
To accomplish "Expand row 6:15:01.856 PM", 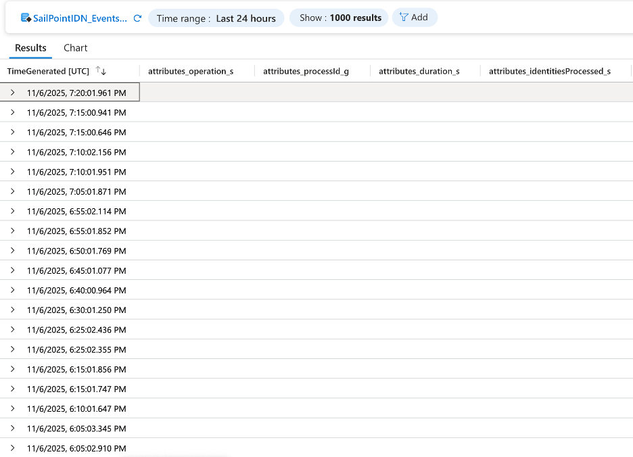I will click(13, 369).
